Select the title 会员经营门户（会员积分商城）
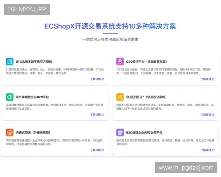Viewport: 221px width, 177px height. click(x=147, y=97)
